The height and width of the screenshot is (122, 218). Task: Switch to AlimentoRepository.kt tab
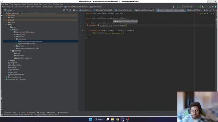pos(145,10)
